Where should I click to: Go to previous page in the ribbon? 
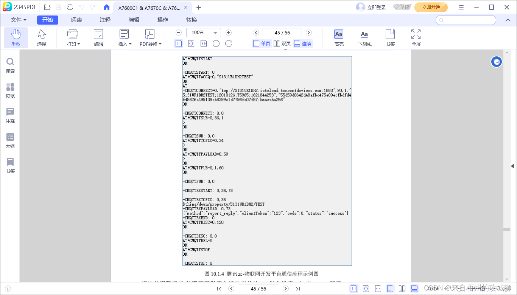click(256, 33)
